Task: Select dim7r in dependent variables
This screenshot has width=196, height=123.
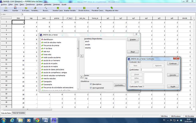Action: [87, 42]
